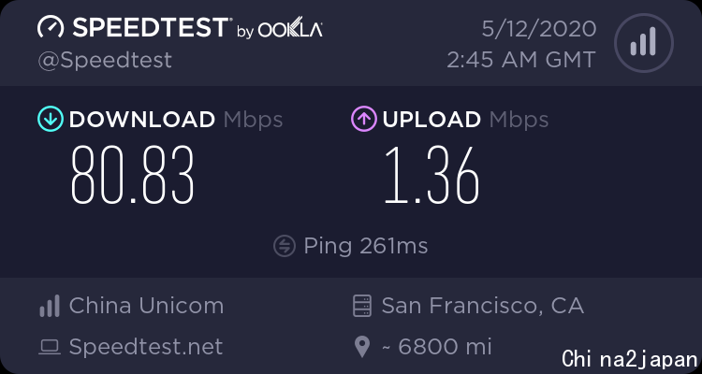Viewport: 702px width, 374px height.
Task: Click the ~ 6800 mi distance text
Action: (x=436, y=347)
